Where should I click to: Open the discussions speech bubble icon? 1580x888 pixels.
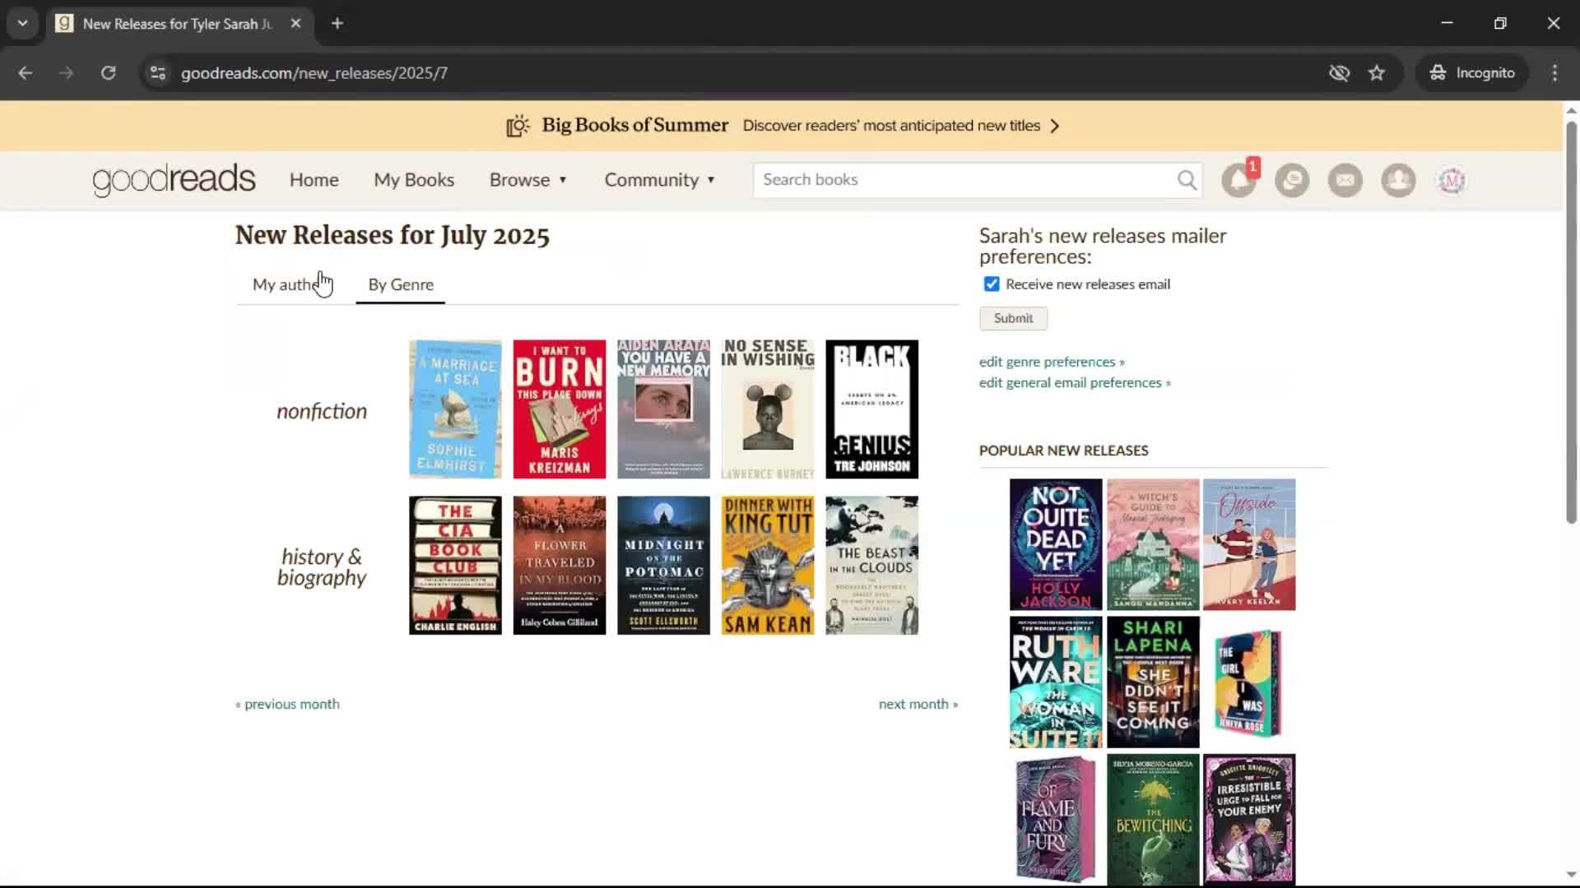pyautogui.click(x=1292, y=180)
